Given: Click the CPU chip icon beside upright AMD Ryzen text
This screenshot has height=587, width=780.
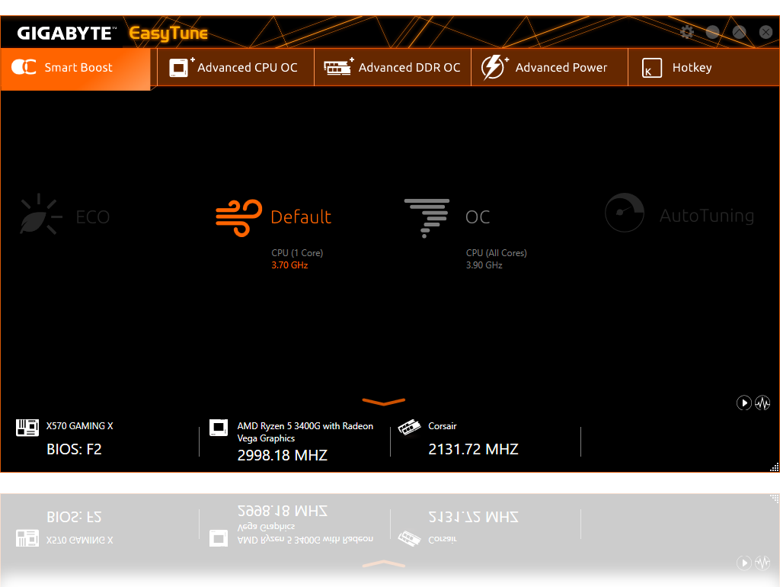Looking at the screenshot, I should point(219,428).
